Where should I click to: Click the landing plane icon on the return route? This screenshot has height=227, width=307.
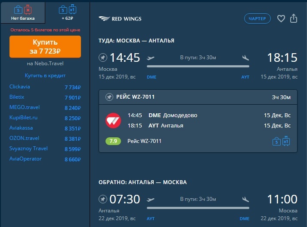pyautogui.click(x=245, y=199)
